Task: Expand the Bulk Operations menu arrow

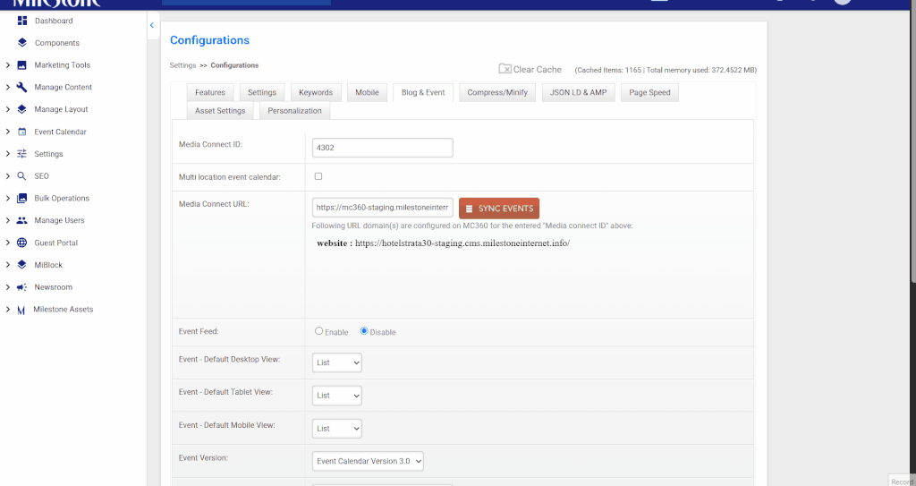Action: (7, 199)
